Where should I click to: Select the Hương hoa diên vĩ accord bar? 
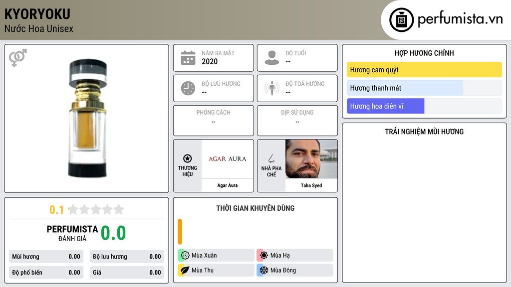424,106
